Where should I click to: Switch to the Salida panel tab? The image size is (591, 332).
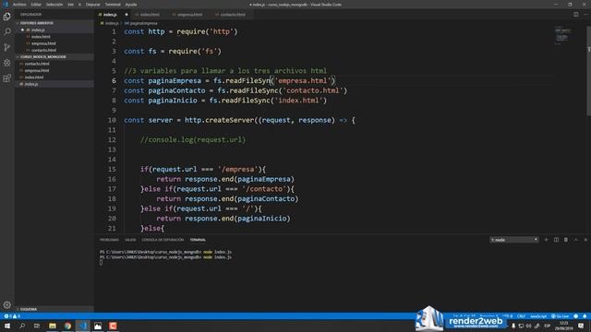(130, 240)
